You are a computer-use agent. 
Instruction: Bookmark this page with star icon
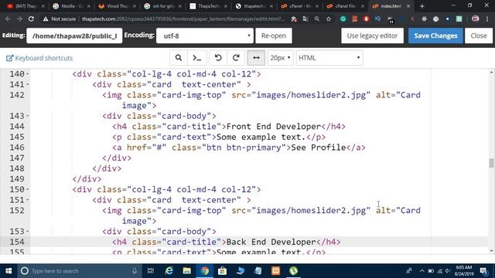coord(329,19)
